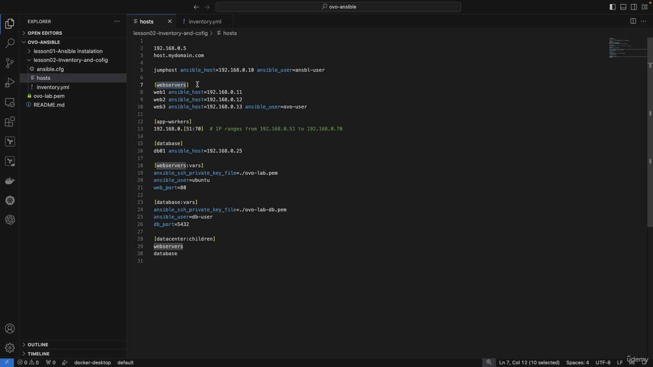
Task: Open the Extensions view
Action: (x=10, y=122)
